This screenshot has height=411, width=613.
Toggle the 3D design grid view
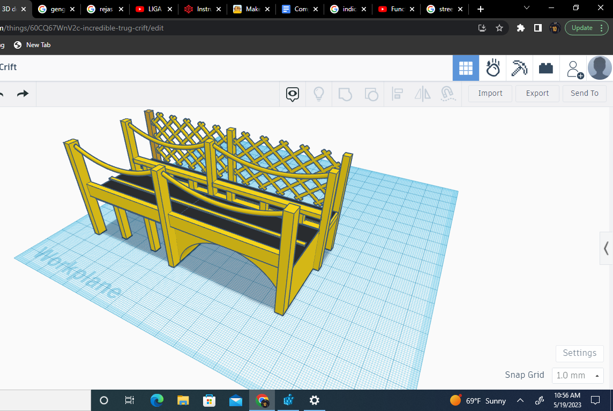(x=466, y=68)
